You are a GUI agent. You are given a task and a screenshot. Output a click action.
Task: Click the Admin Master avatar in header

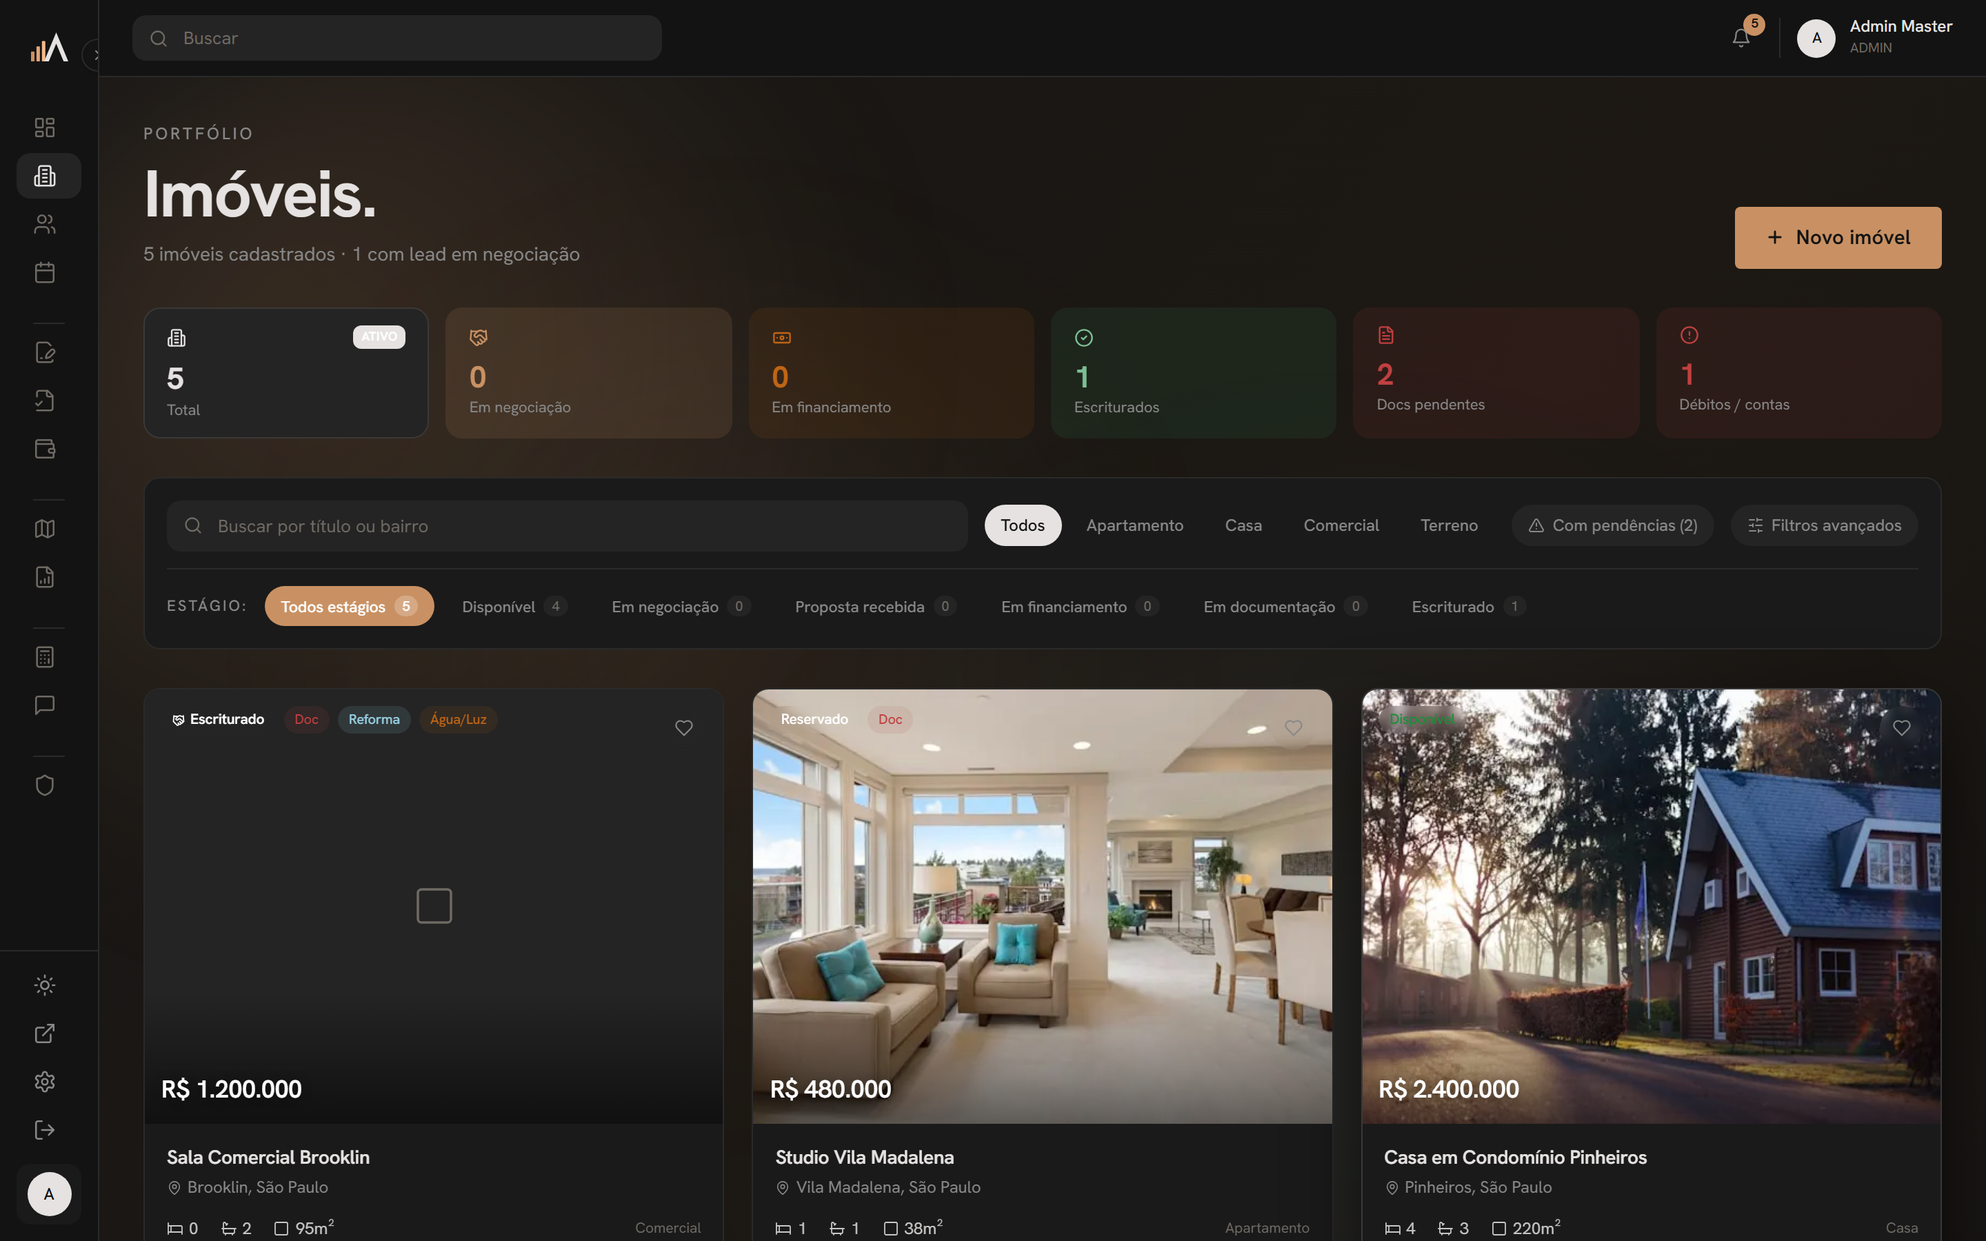[x=1816, y=38]
